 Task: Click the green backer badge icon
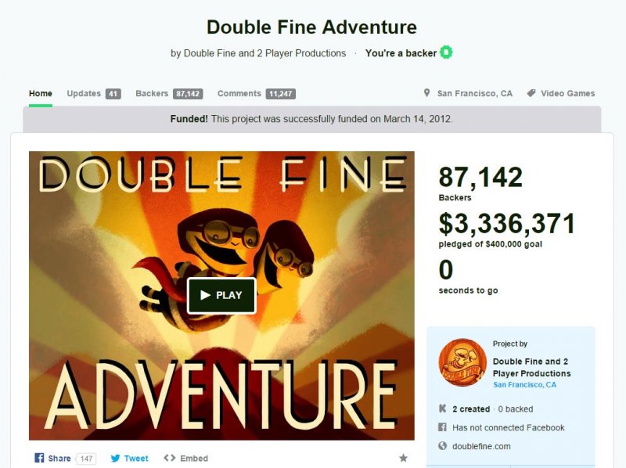(446, 52)
